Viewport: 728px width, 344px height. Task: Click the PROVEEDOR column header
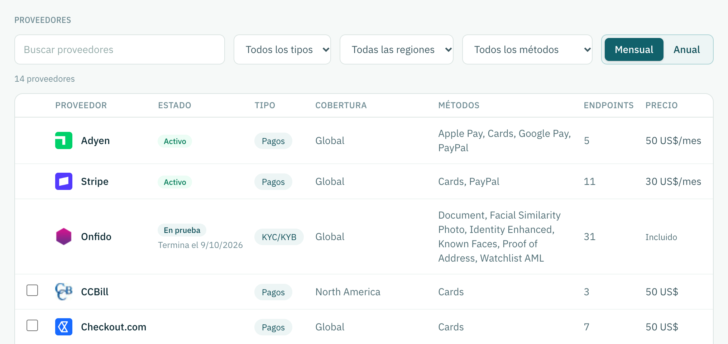[81, 105]
